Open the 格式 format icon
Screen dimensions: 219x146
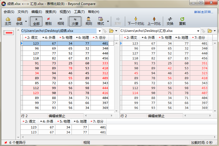click(101, 21)
